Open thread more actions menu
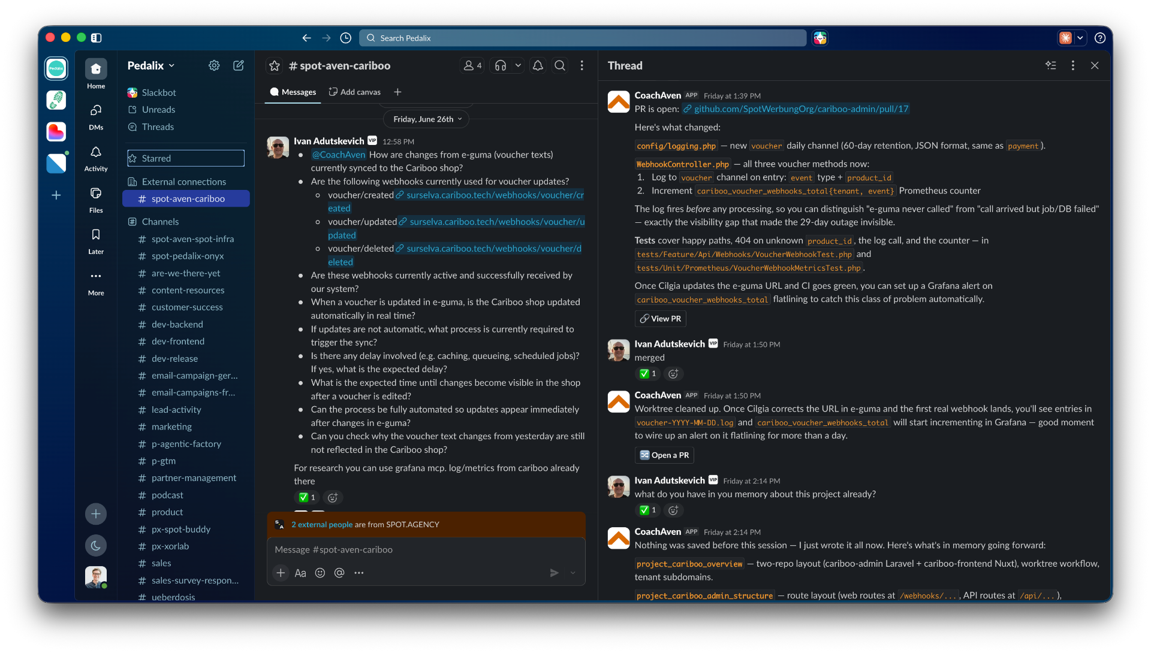Image resolution: width=1151 pixels, height=653 pixels. coord(1073,66)
